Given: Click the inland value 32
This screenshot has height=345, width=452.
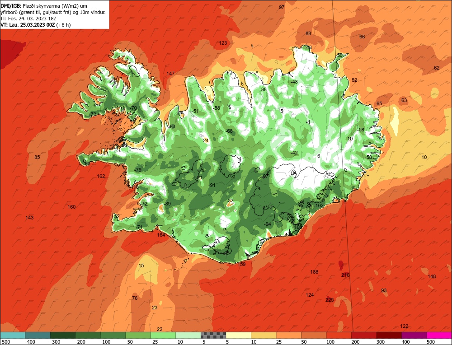Looking at the screenshot, I should 231,200.
